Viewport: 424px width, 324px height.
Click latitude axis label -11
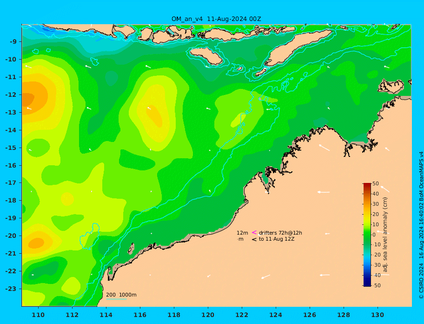point(11,77)
